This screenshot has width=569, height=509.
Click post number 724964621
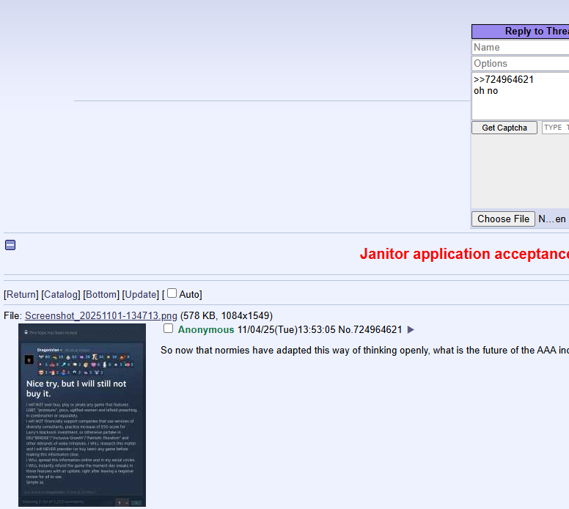point(378,329)
